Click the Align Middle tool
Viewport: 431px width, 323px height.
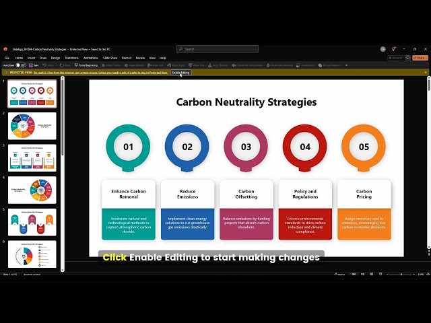tap(134, 65)
